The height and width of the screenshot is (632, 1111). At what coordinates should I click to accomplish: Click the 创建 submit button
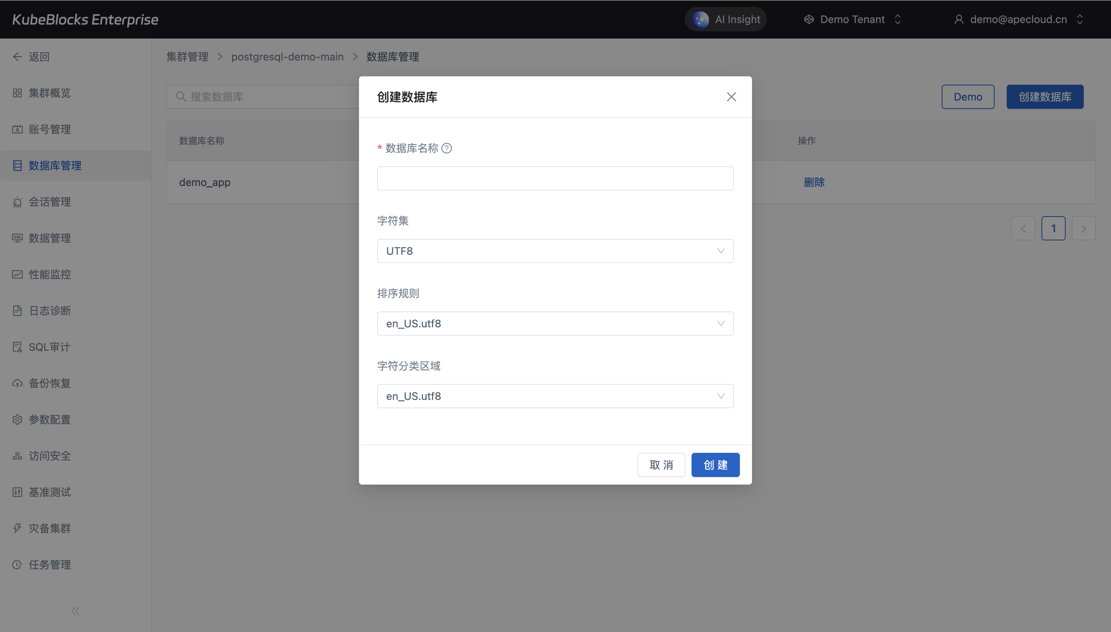[x=715, y=465]
